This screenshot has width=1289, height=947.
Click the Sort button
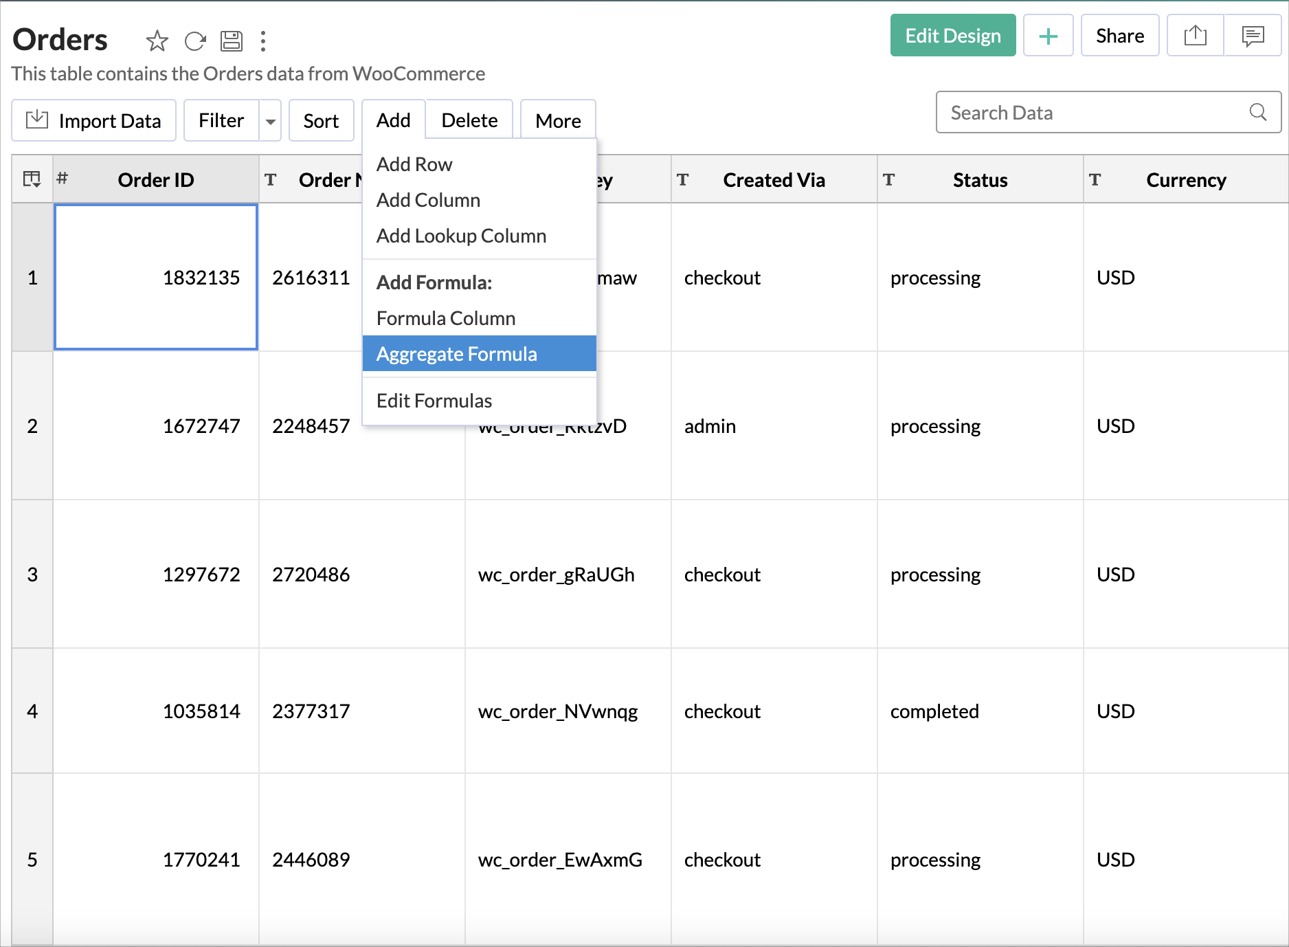click(321, 120)
